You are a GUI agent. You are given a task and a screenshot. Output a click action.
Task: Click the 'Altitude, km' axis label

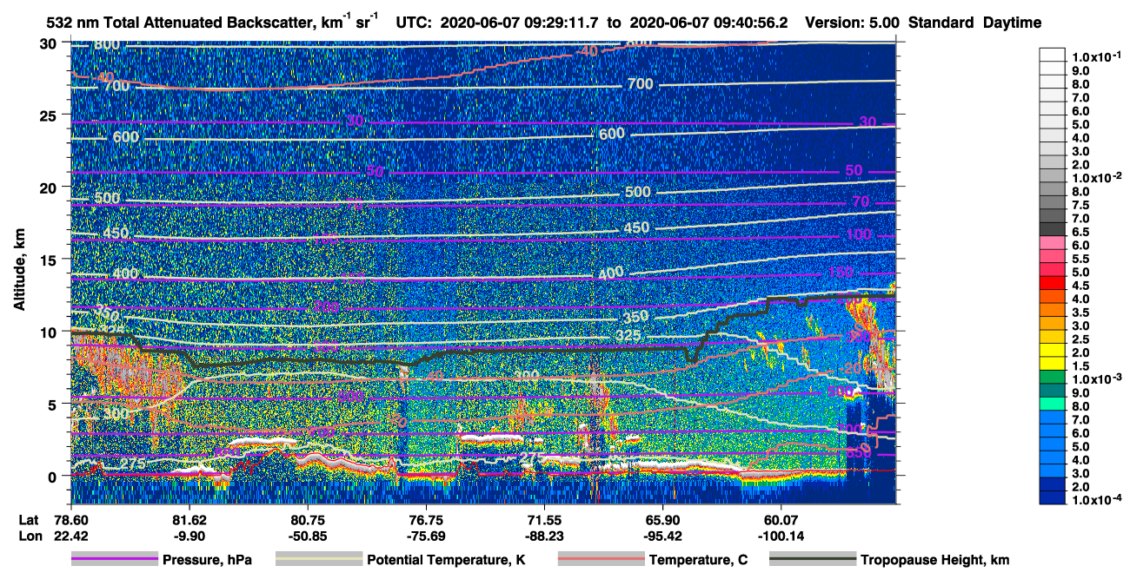click(19, 271)
